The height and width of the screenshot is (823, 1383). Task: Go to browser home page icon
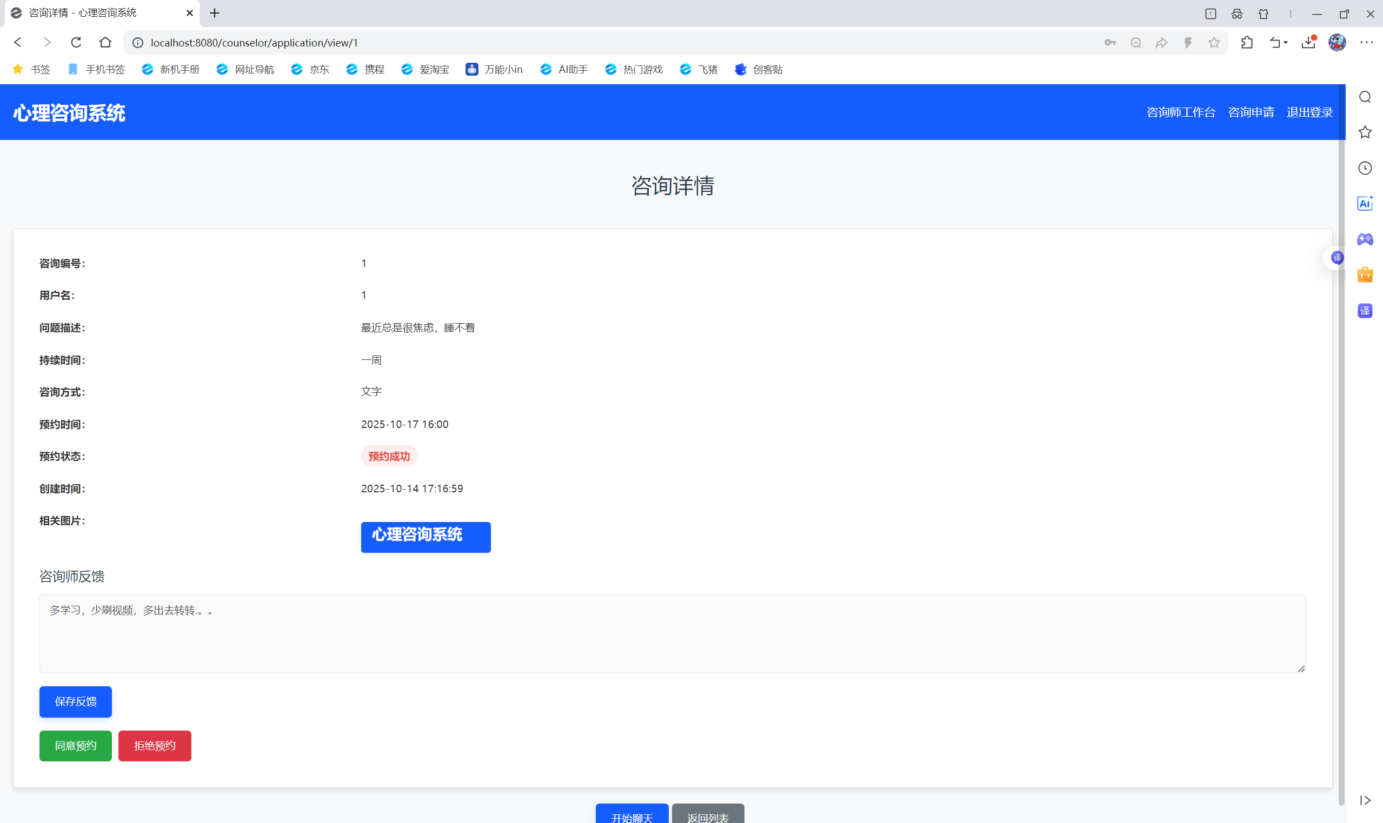point(105,43)
